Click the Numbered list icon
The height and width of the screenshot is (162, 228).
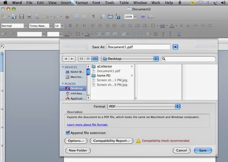[123, 26]
